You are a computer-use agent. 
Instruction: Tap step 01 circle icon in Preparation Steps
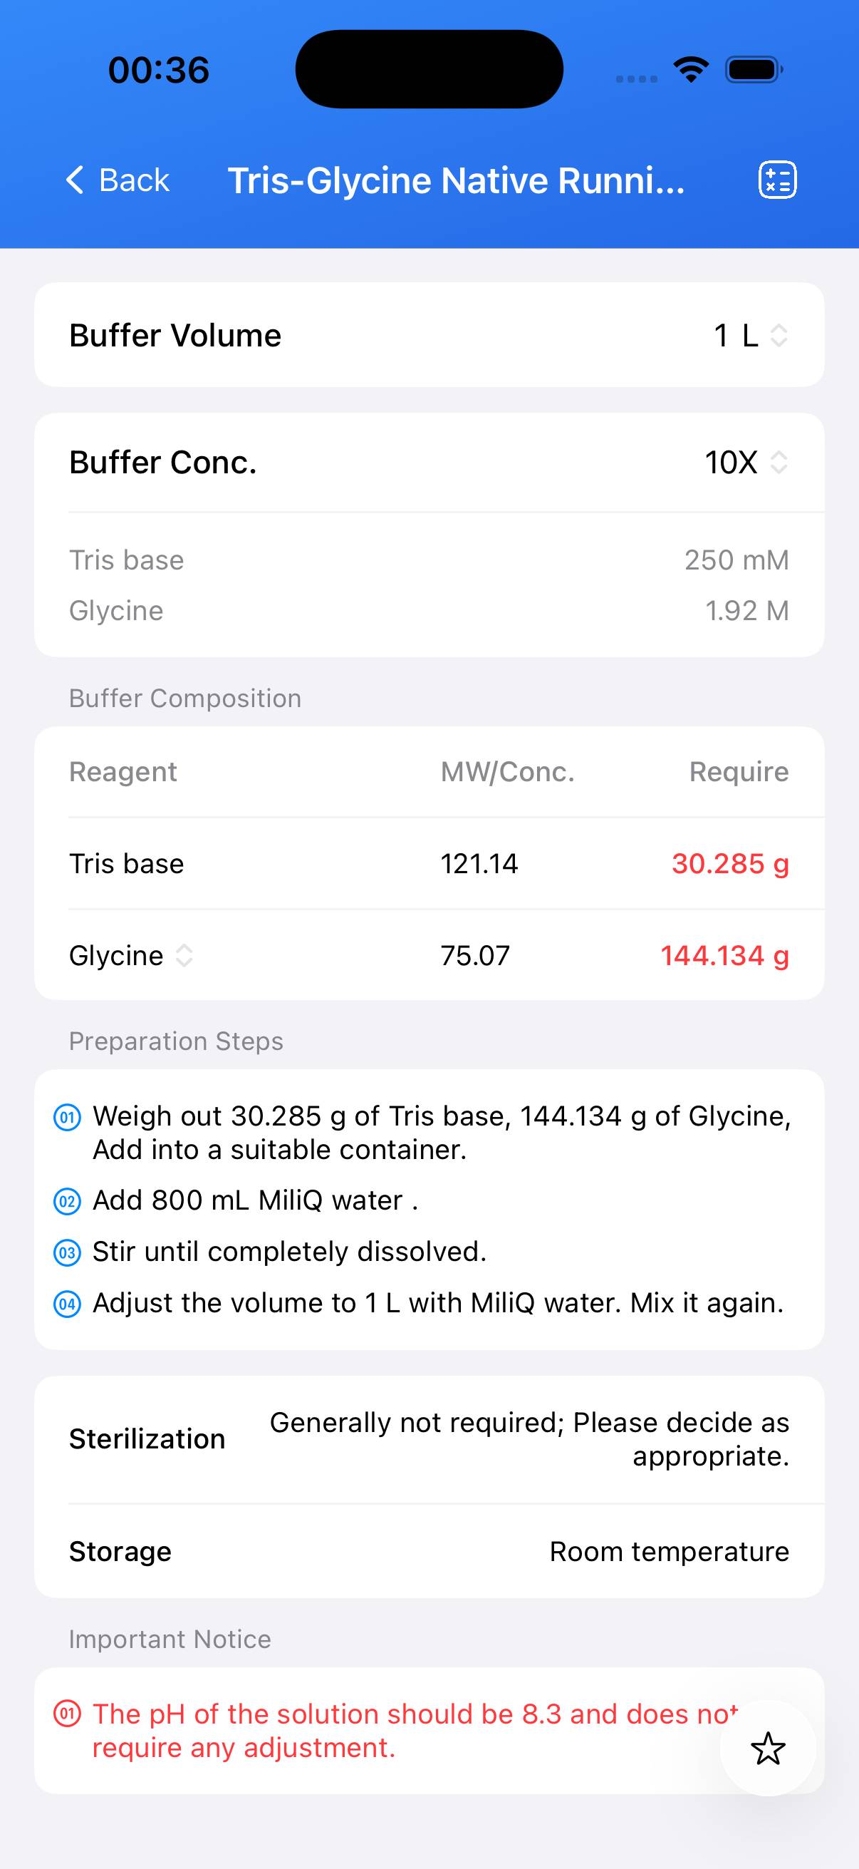pyautogui.click(x=68, y=1116)
